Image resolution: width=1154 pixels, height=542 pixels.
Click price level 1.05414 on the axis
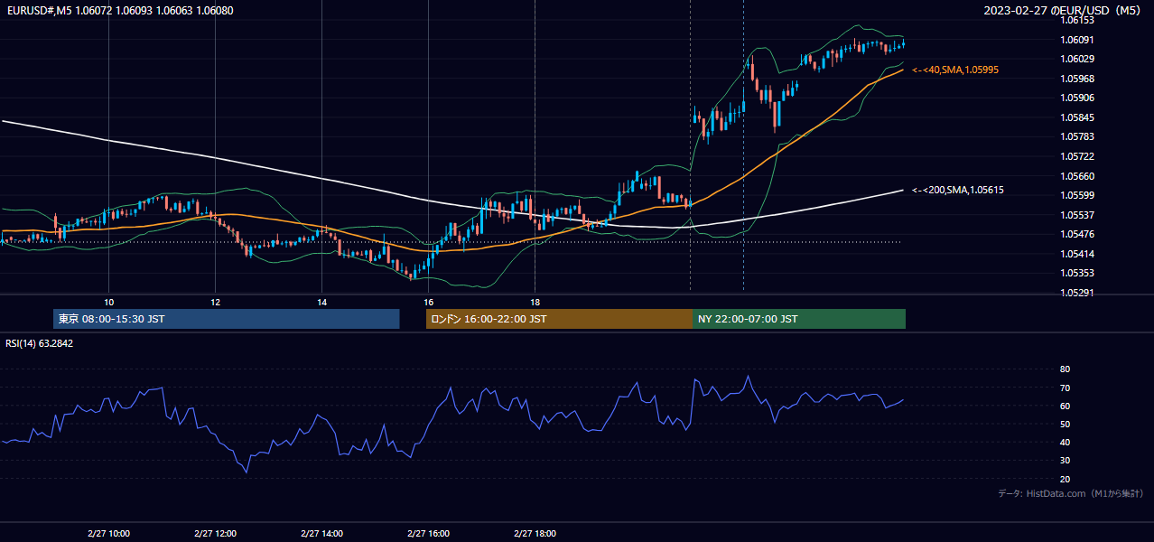1076,254
